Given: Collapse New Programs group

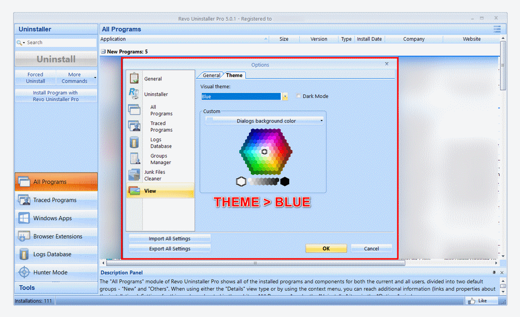Looking at the screenshot, I should coord(103,52).
